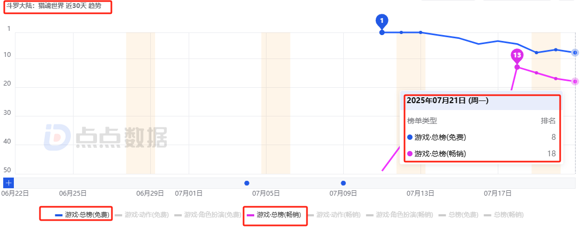Click the tooltip row 游戏·总榜(免费) rank 8
Screen dimensions: 582x227
tap(481, 137)
